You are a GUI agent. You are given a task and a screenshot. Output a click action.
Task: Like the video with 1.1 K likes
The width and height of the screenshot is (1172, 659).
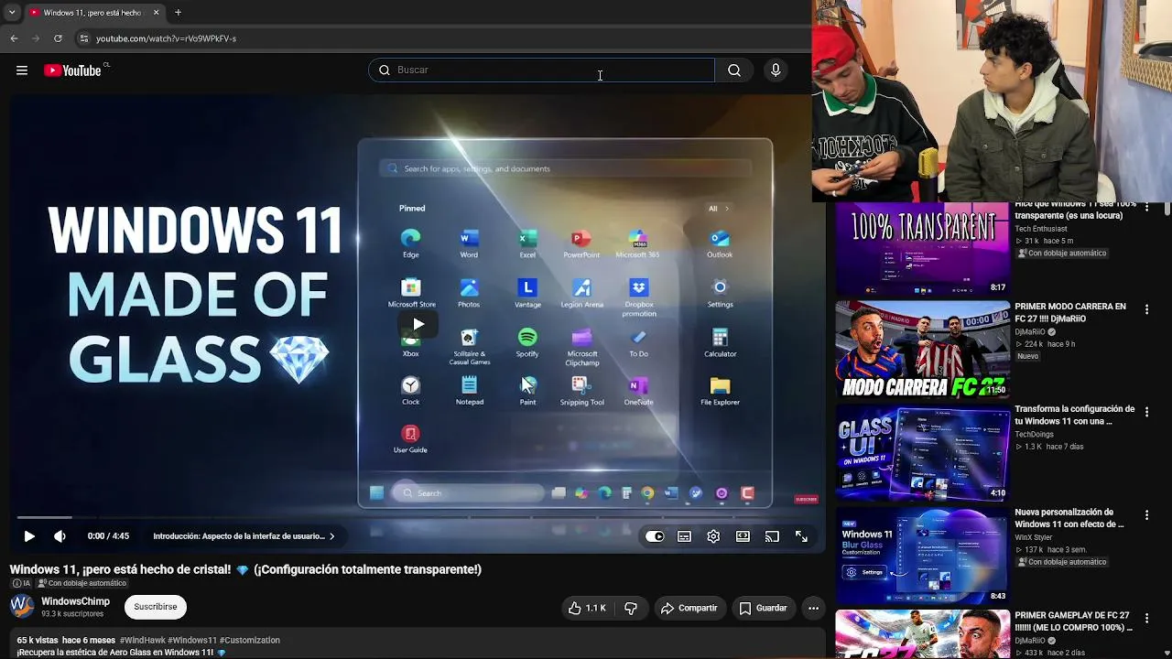(586, 608)
